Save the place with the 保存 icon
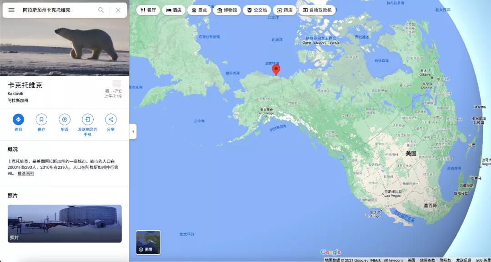The height and width of the screenshot is (262, 491). [x=41, y=119]
